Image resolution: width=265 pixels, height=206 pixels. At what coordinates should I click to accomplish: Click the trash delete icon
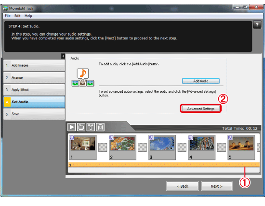pos(100,127)
